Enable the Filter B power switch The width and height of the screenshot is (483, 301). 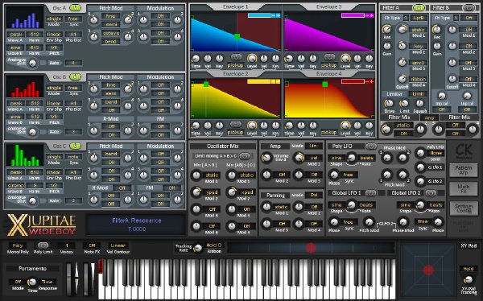click(x=469, y=8)
